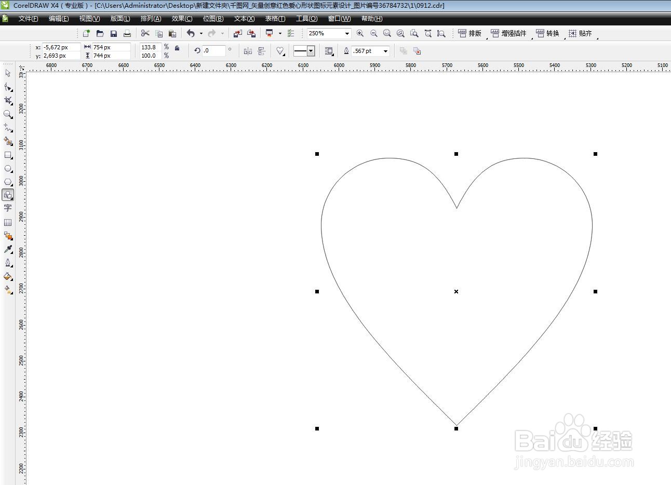The image size is (671, 485).
Task: Select the Text tool
Action: 8,208
